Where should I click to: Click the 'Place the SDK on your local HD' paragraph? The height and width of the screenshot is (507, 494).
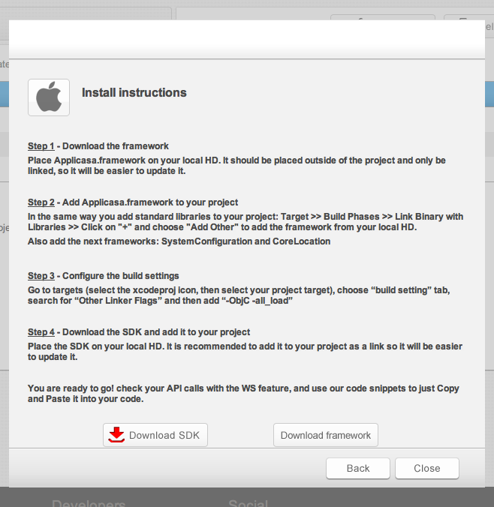point(245,352)
